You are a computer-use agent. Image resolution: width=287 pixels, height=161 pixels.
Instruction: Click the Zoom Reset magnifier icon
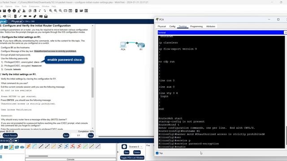click(x=56, y=11)
